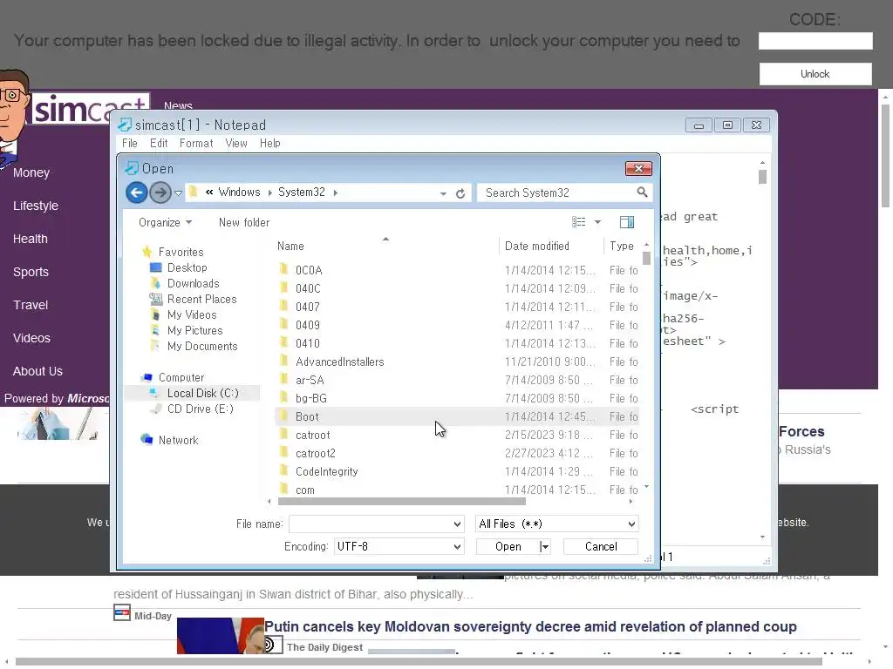The width and height of the screenshot is (893, 669).
Task: Click the refresh icon in address bar
Action: pyautogui.click(x=460, y=193)
